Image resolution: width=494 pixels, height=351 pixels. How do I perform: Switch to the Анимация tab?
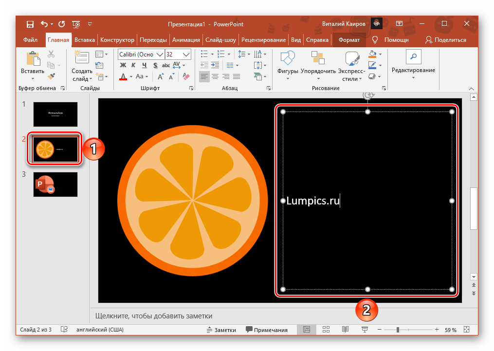(x=185, y=40)
